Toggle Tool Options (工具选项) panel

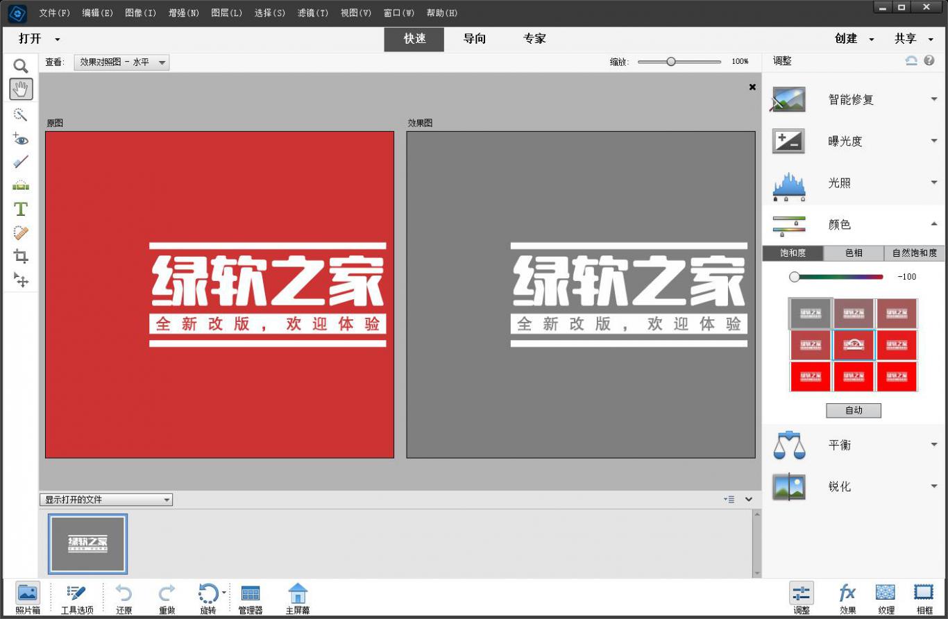[x=76, y=598]
